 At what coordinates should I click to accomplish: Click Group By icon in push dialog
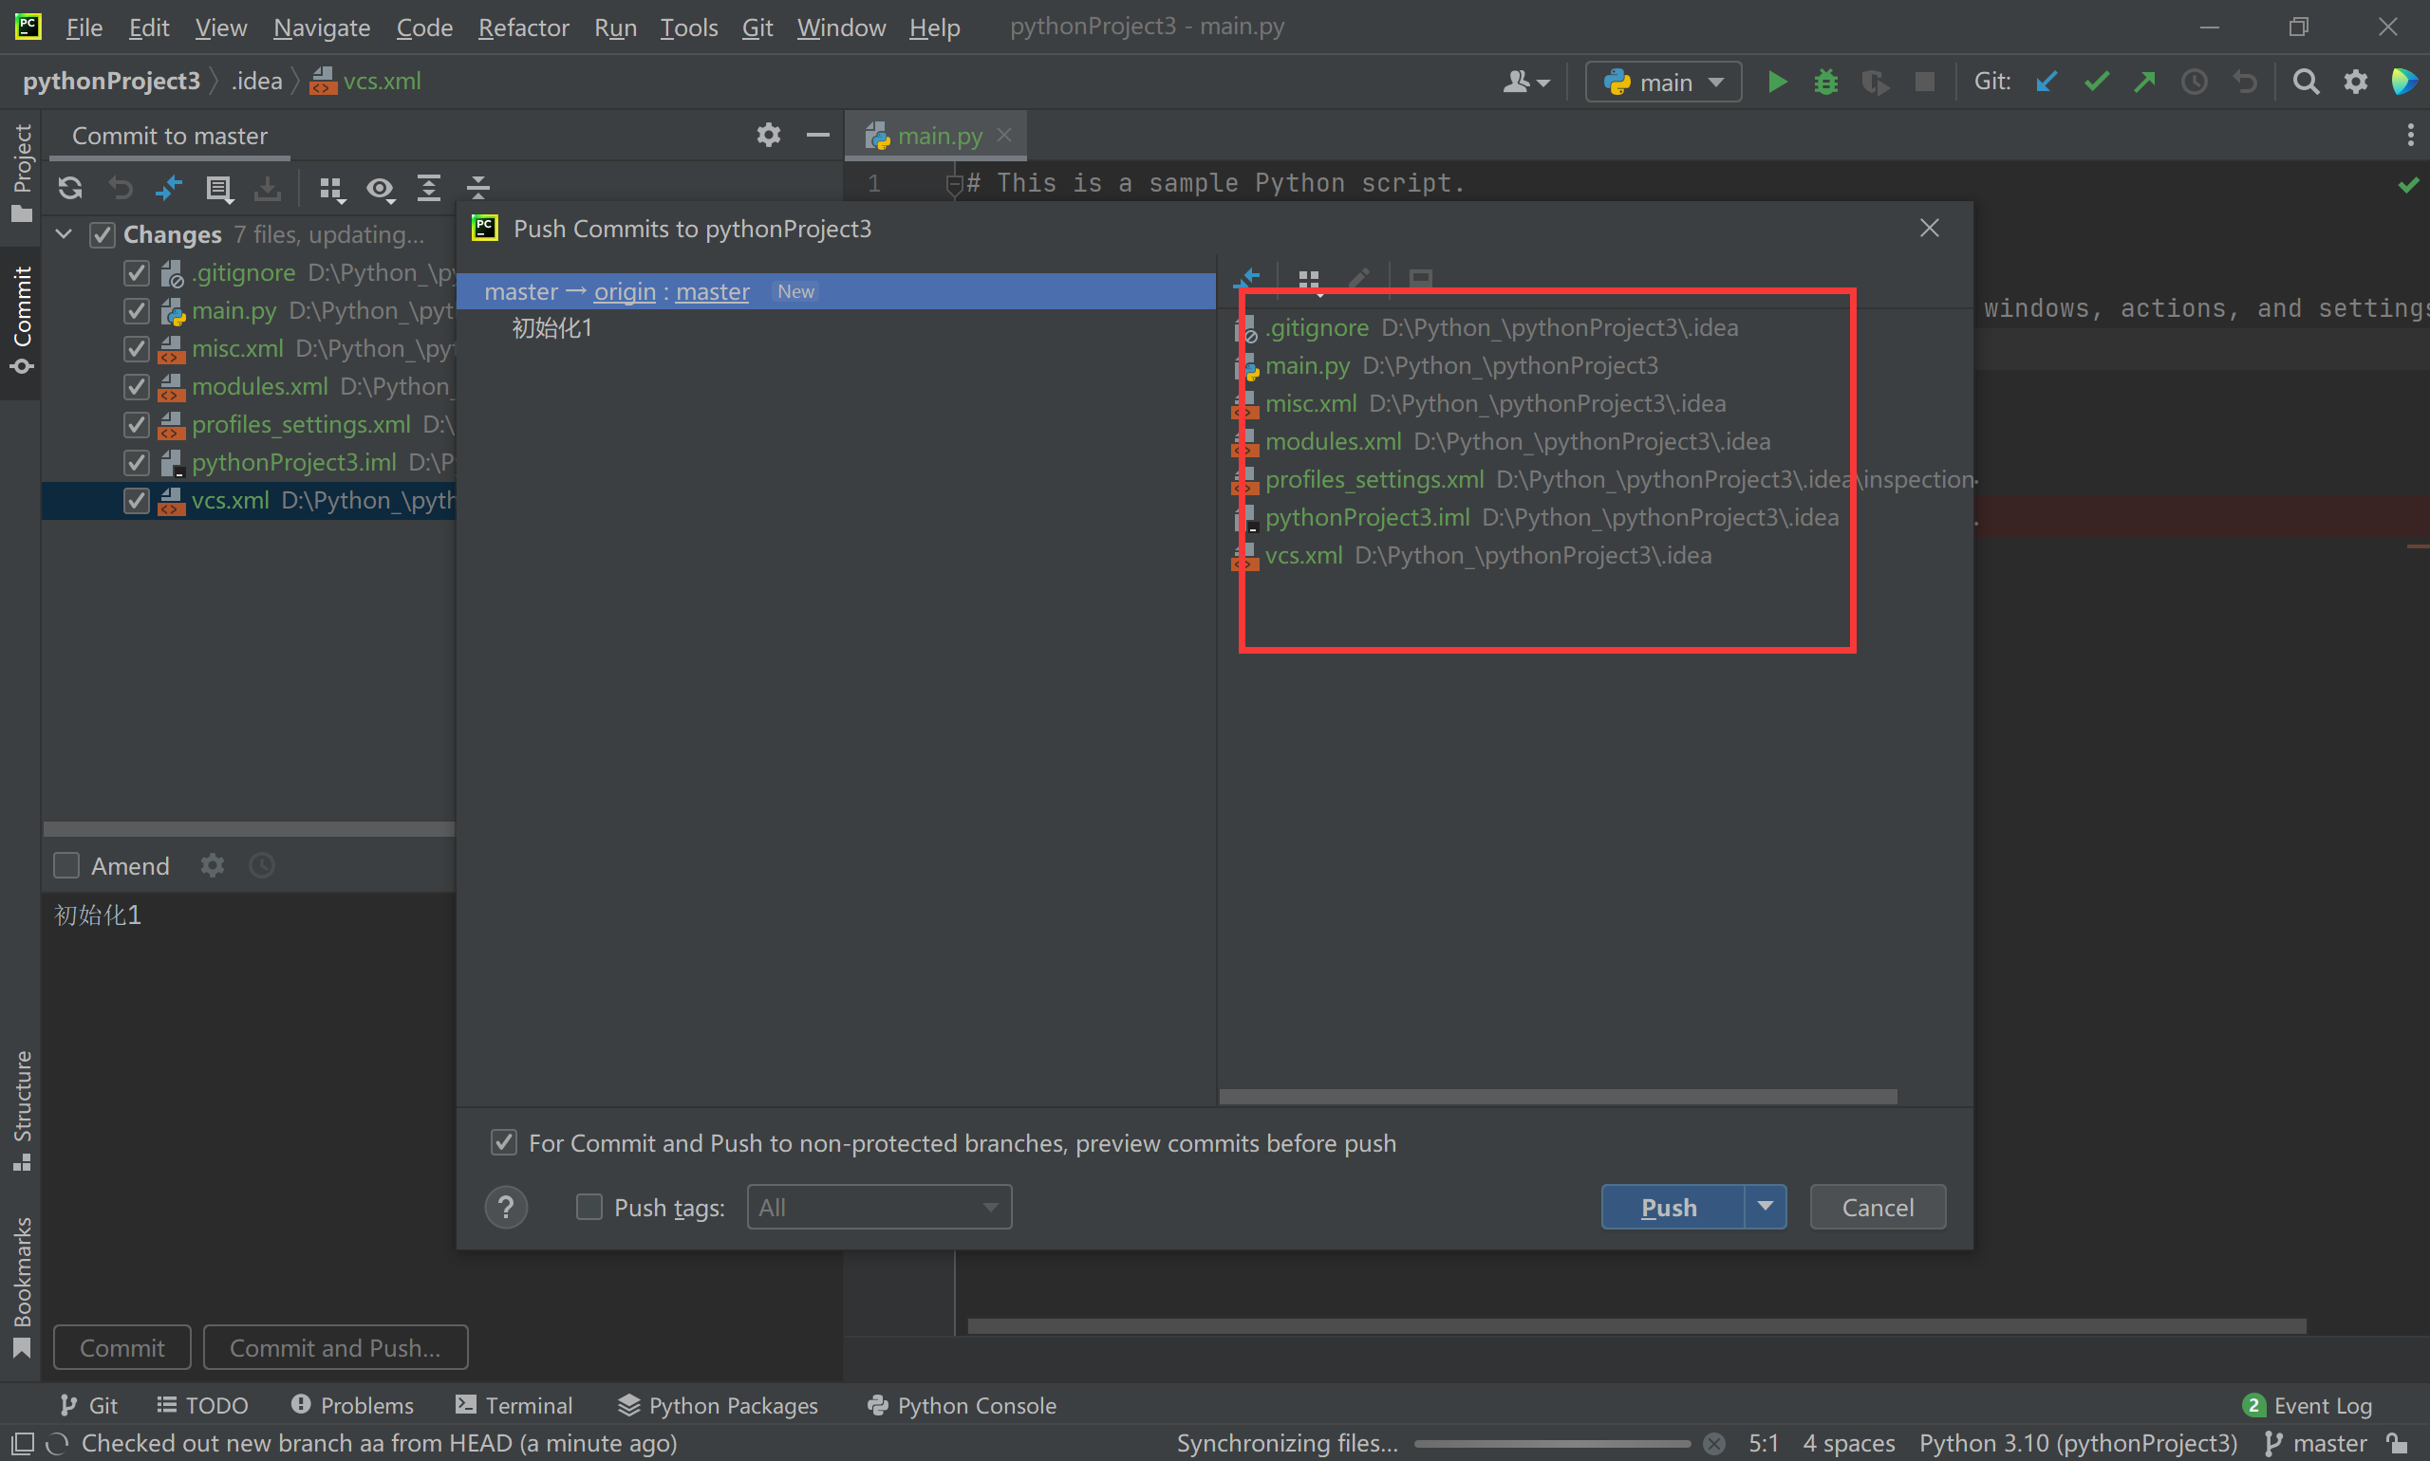pos(1308,282)
